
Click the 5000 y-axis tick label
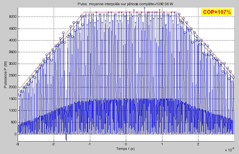pos(13,17)
